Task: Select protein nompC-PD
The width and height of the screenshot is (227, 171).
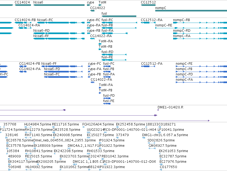Action: [x=201, y=77]
